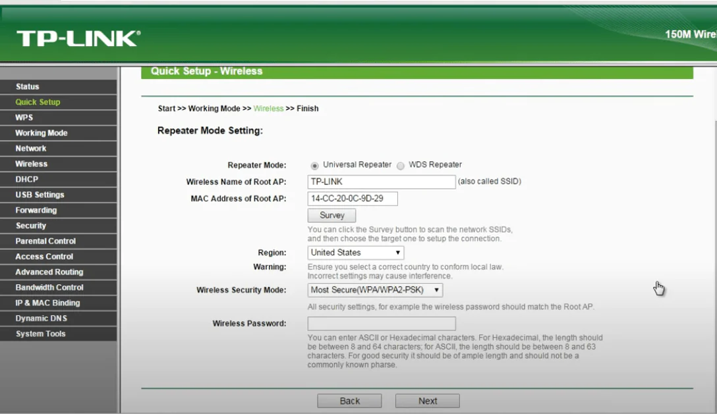Open the Region dropdown

(x=355, y=253)
